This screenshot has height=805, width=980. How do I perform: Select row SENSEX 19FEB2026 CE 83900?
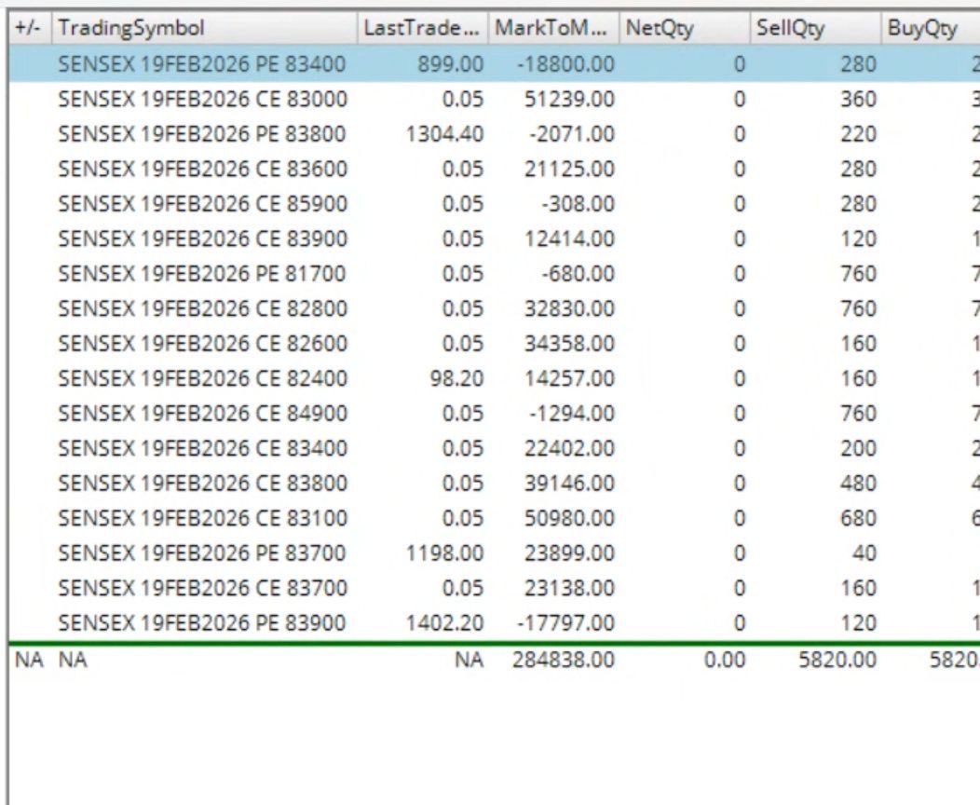click(495, 239)
